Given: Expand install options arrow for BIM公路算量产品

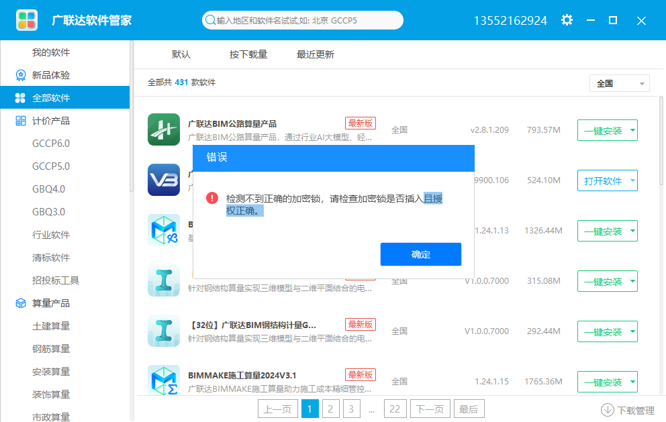Looking at the screenshot, I should pos(632,130).
